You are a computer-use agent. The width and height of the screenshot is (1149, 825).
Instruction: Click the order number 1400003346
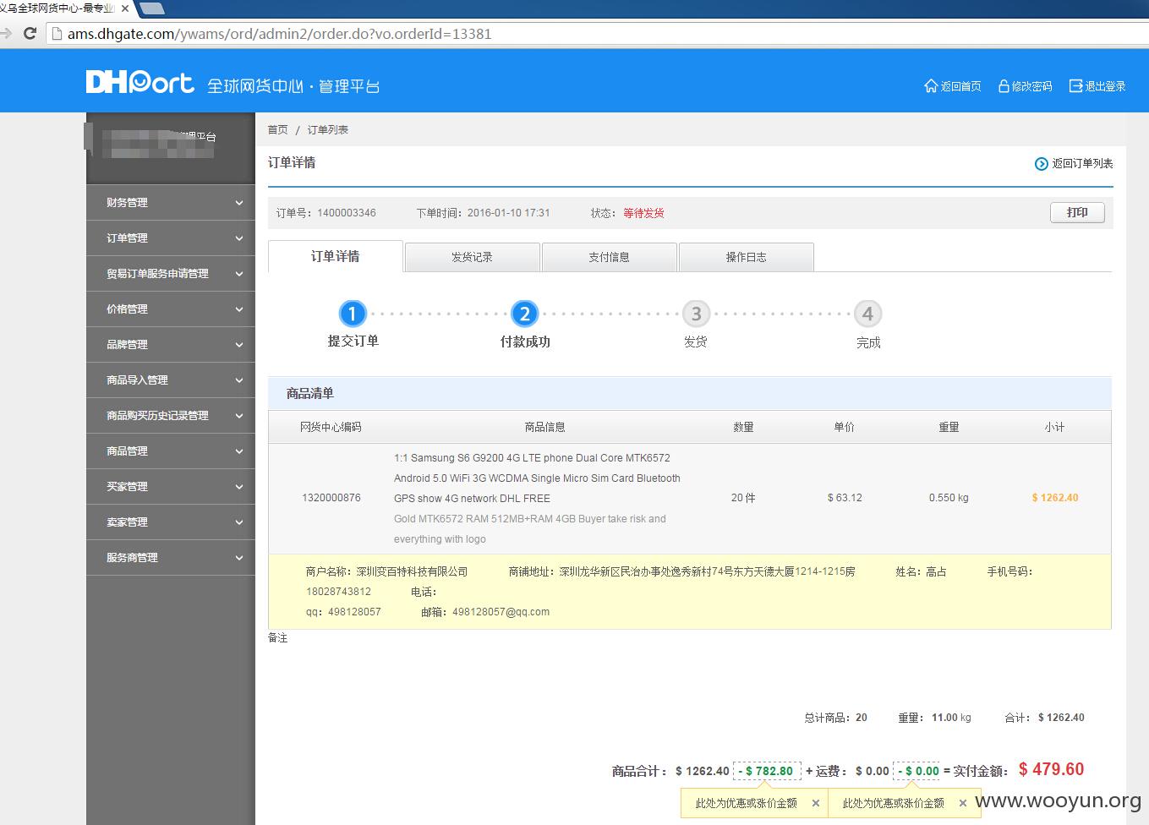[347, 213]
